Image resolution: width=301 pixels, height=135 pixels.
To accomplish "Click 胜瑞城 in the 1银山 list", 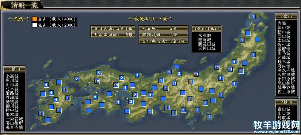I will (x=12, y=97).
